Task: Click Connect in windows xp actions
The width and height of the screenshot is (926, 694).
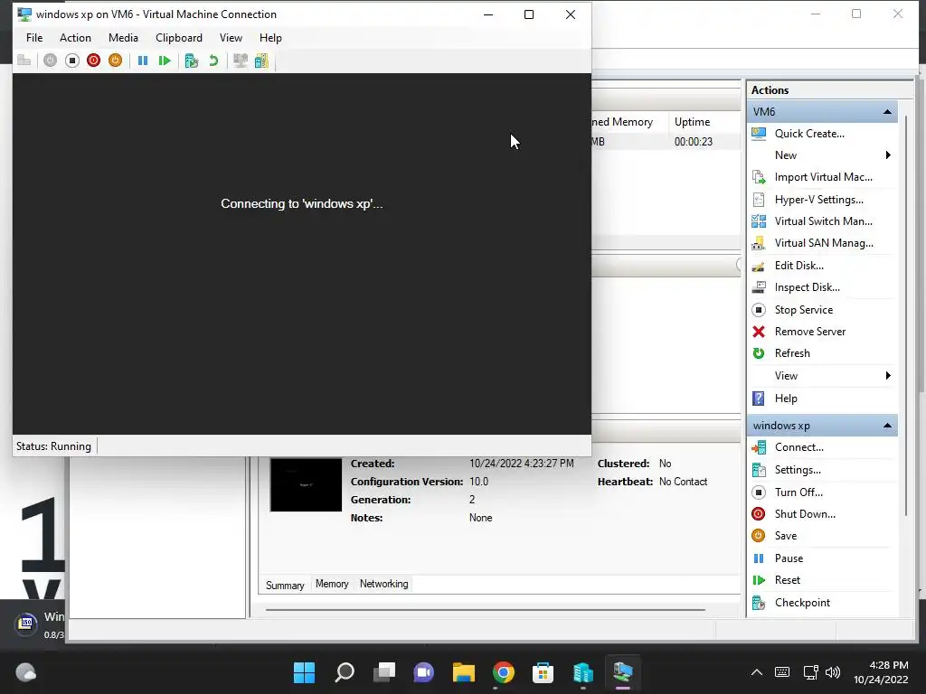Action: [799, 447]
